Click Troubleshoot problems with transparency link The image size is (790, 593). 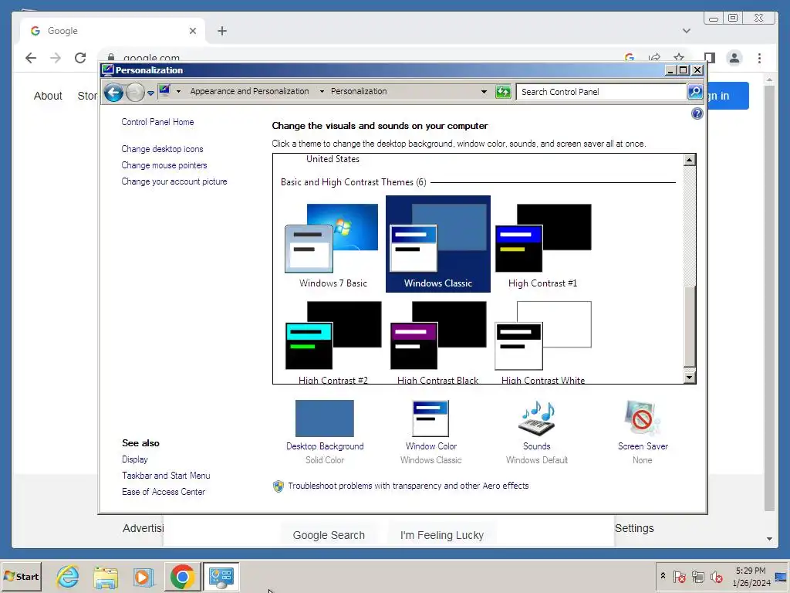pyautogui.click(x=408, y=486)
